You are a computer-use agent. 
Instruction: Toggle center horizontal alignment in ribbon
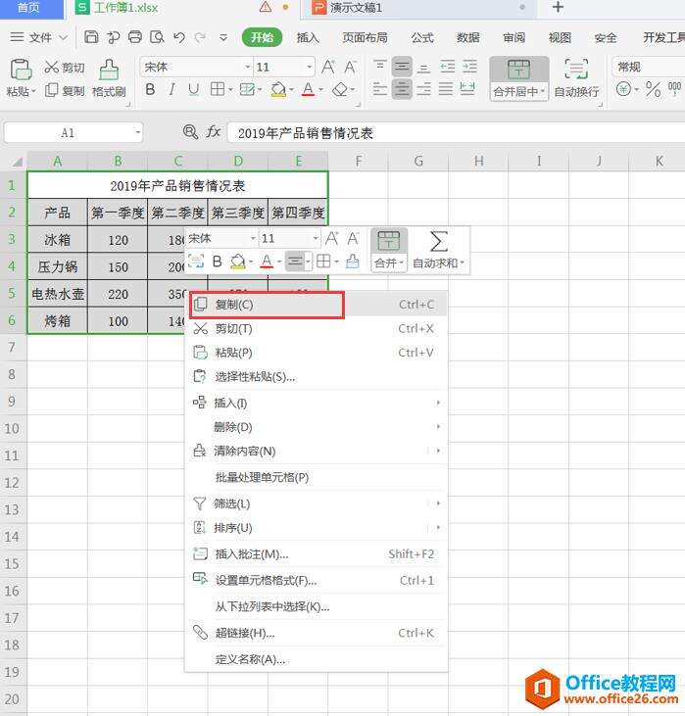pyautogui.click(x=402, y=88)
